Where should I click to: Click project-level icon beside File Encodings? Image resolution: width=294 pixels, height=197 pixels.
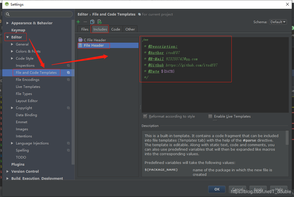pos(69,80)
